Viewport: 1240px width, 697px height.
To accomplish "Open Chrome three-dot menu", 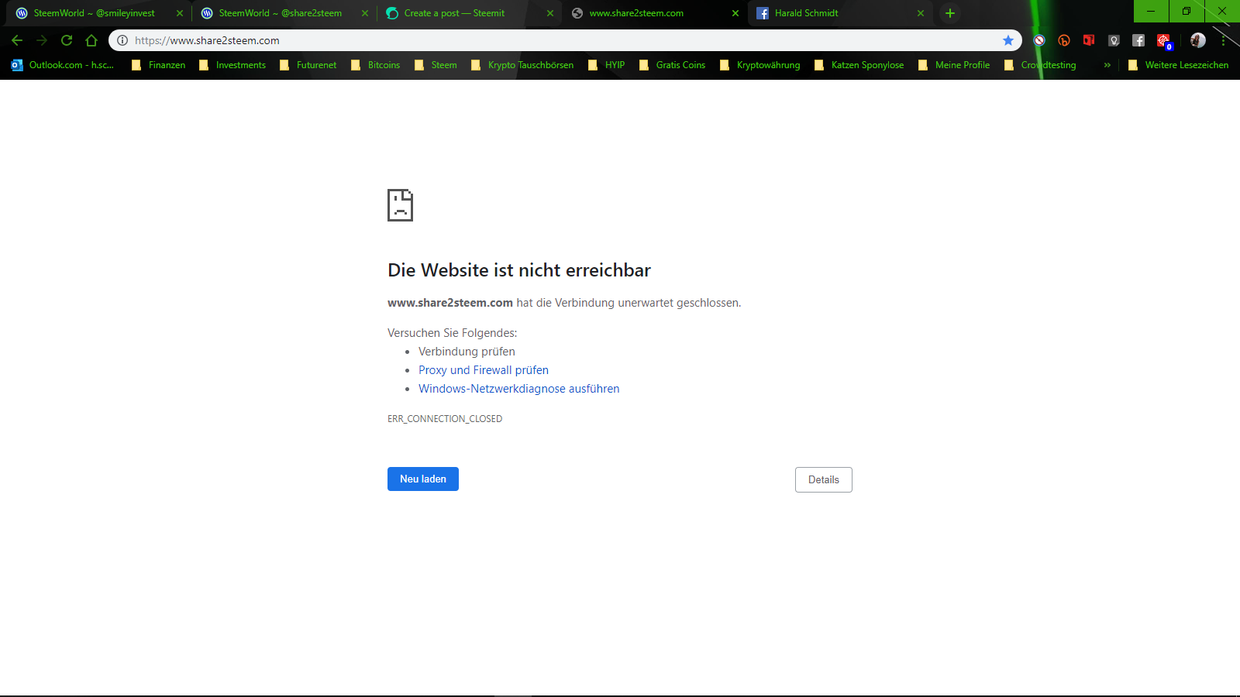I will (1224, 40).
